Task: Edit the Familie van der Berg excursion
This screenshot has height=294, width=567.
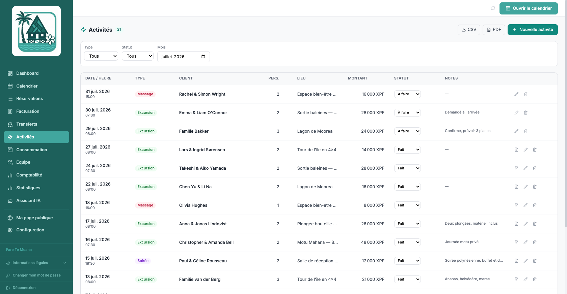Action: [x=525, y=280]
